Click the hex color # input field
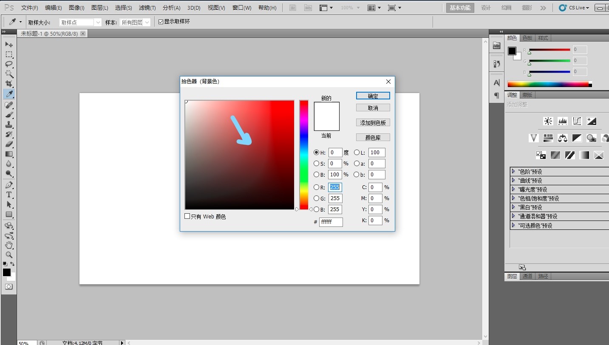The height and width of the screenshot is (345, 609). click(331, 222)
